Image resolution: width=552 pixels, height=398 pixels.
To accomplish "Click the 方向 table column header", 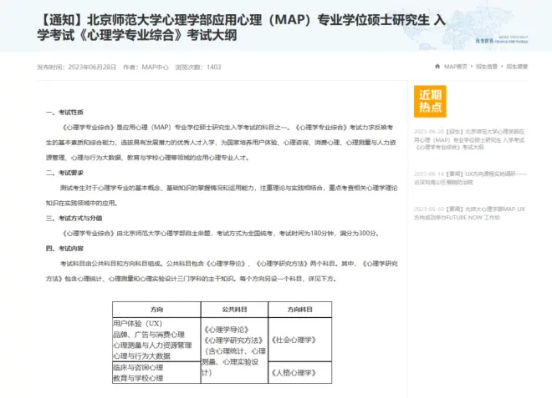I will [x=155, y=309].
